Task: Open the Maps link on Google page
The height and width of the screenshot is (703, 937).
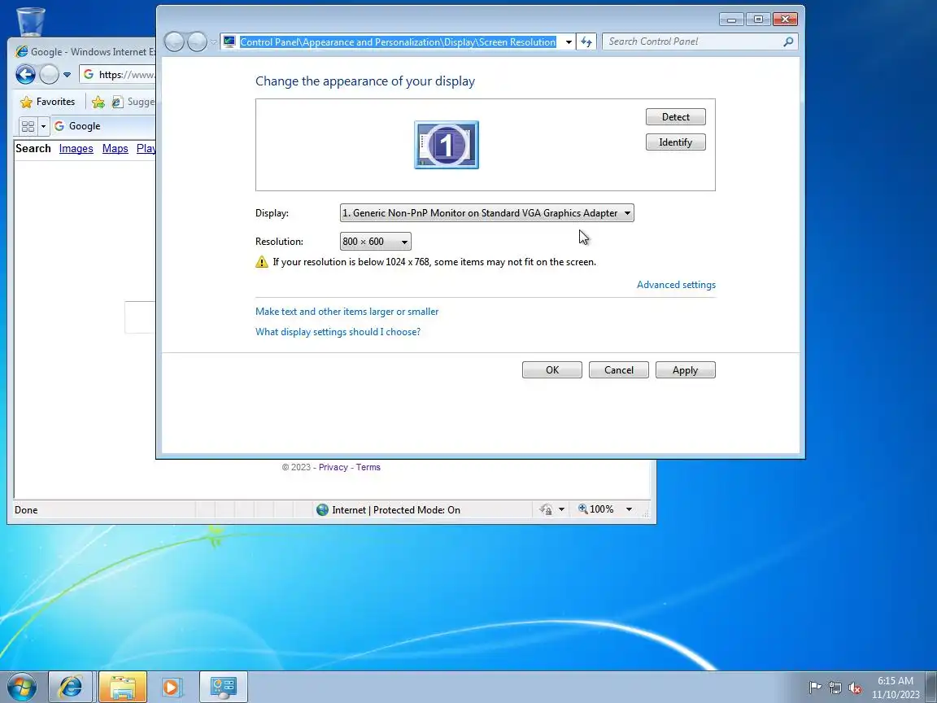Action: (x=115, y=148)
